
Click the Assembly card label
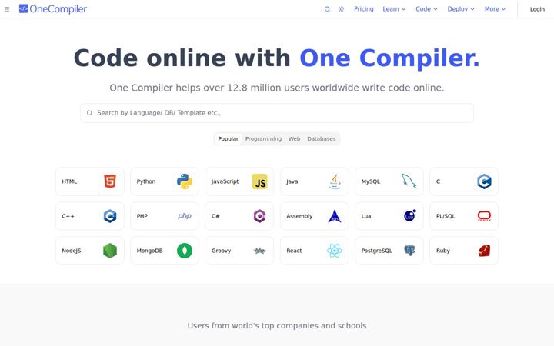[299, 216]
